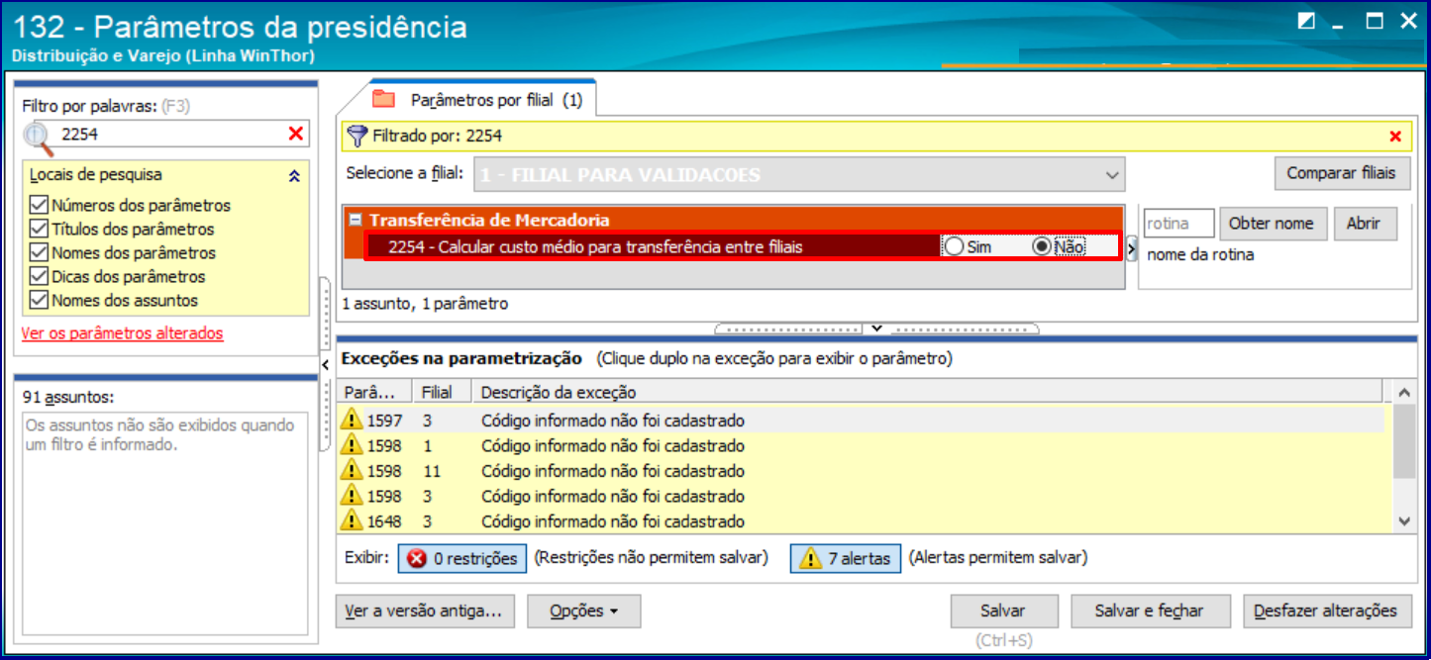Viewport: 1431px width, 660px height.
Task: Sort by the 'Filial' column header
Action: pos(443,393)
